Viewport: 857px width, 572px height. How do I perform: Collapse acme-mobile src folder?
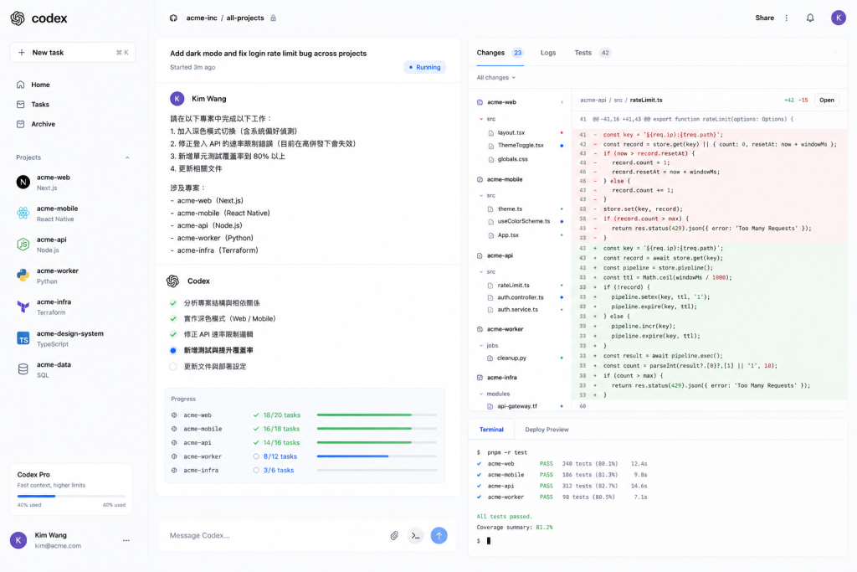tap(481, 195)
